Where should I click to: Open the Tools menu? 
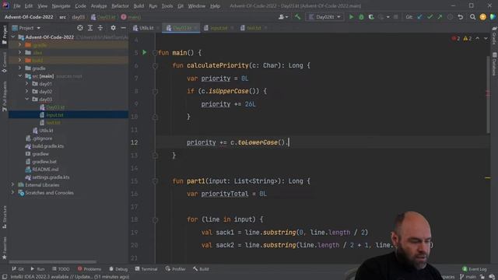coord(167,5)
